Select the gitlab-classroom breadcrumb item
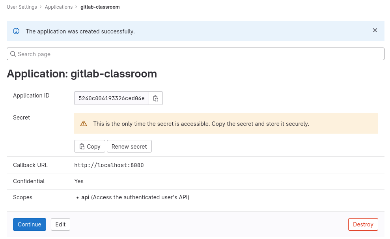Screen dimensions: 390x239 (x=100, y=7)
